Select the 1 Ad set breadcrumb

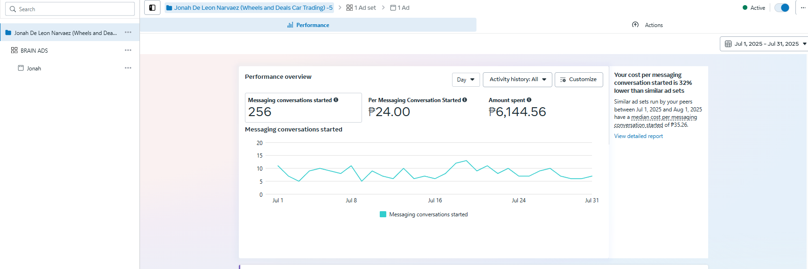(x=362, y=8)
